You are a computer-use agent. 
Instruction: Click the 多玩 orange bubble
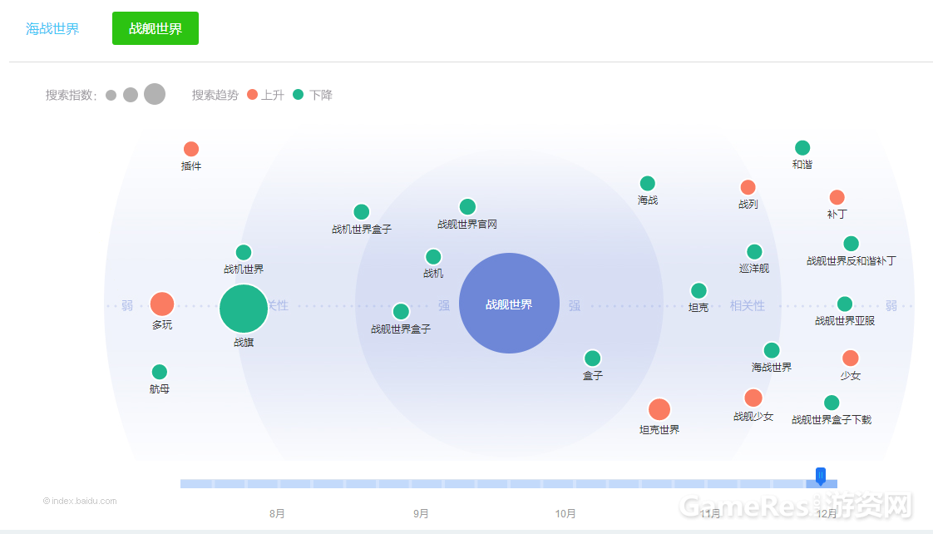pyautogui.click(x=162, y=304)
